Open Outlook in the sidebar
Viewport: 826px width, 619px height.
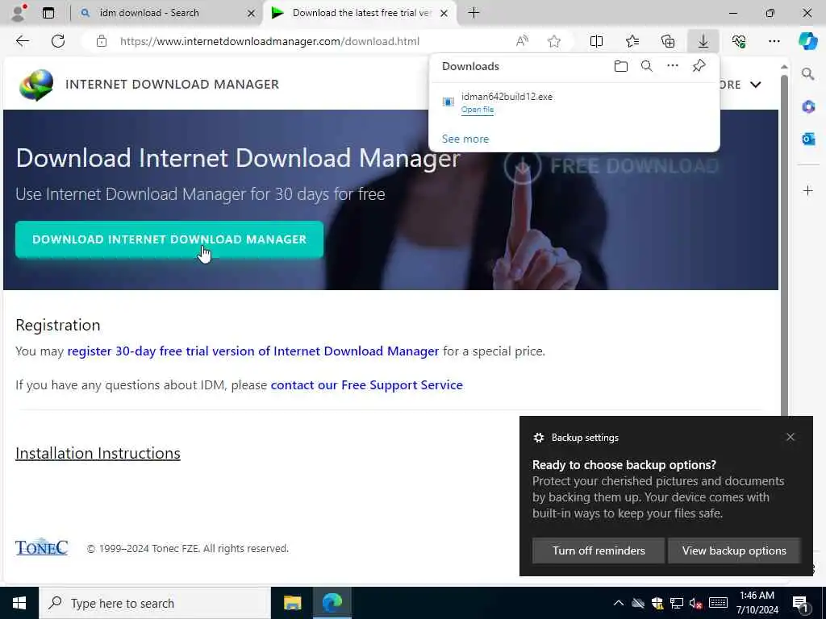click(x=808, y=139)
